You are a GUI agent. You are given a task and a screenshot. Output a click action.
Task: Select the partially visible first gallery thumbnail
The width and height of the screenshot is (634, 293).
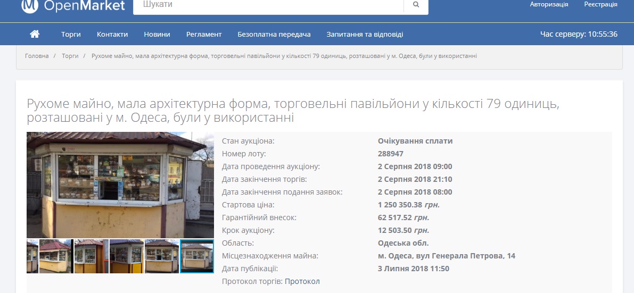click(x=32, y=256)
